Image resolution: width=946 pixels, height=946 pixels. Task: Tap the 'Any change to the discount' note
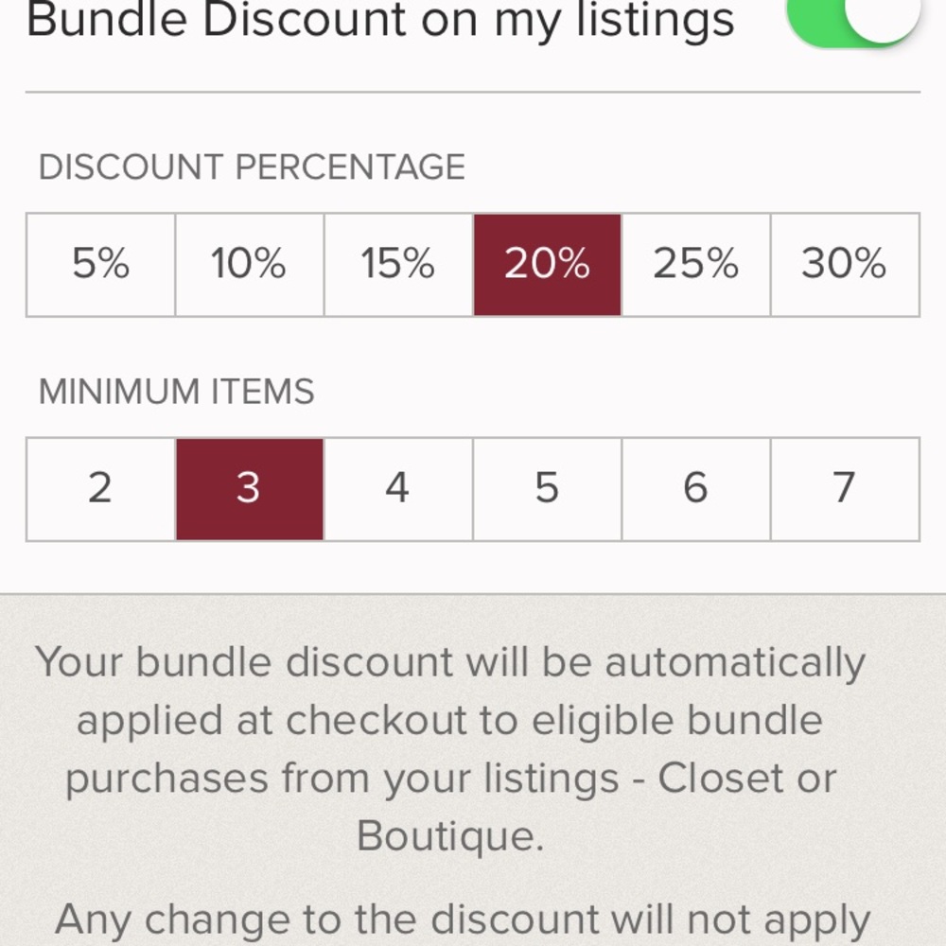tap(462, 920)
